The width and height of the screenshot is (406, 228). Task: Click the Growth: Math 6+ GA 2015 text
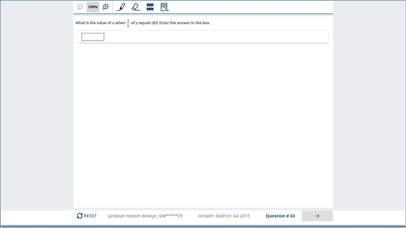click(224, 216)
